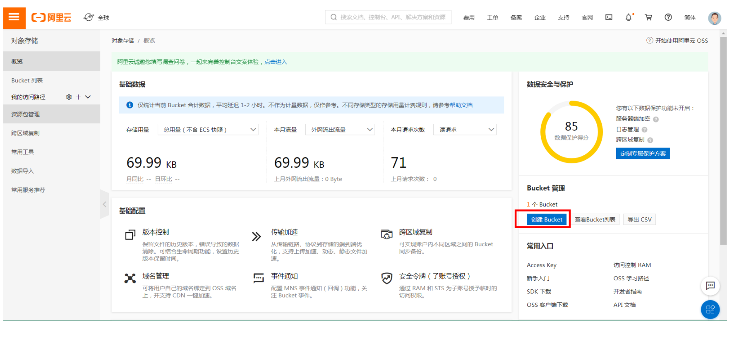Open 跨区域复制 in the sidebar
This screenshot has width=744, height=337.
click(52, 133)
